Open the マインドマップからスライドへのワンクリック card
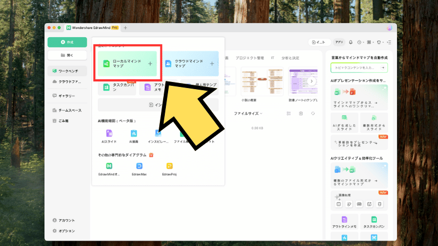This screenshot has width=438, height=246. point(359,97)
